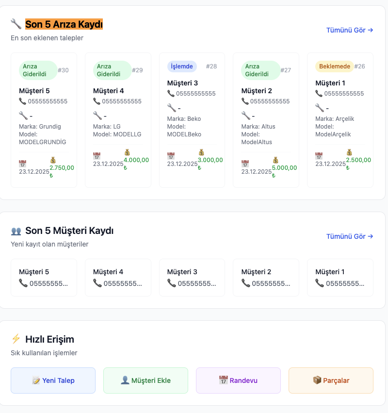This screenshot has width=388, height=413.
Task: Click the wrench icon beside Son 5 Arıza Kaydı
Action: [16, 24]
